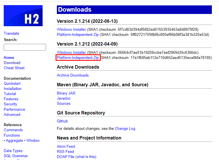219x160 pixels.
Task: Click the Version 2.1.214 (2022-06-13) heading
Action: (x=87, y=21)
